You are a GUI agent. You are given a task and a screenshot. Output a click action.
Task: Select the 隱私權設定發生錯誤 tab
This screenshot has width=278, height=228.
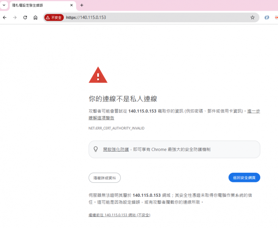(38, 5)
